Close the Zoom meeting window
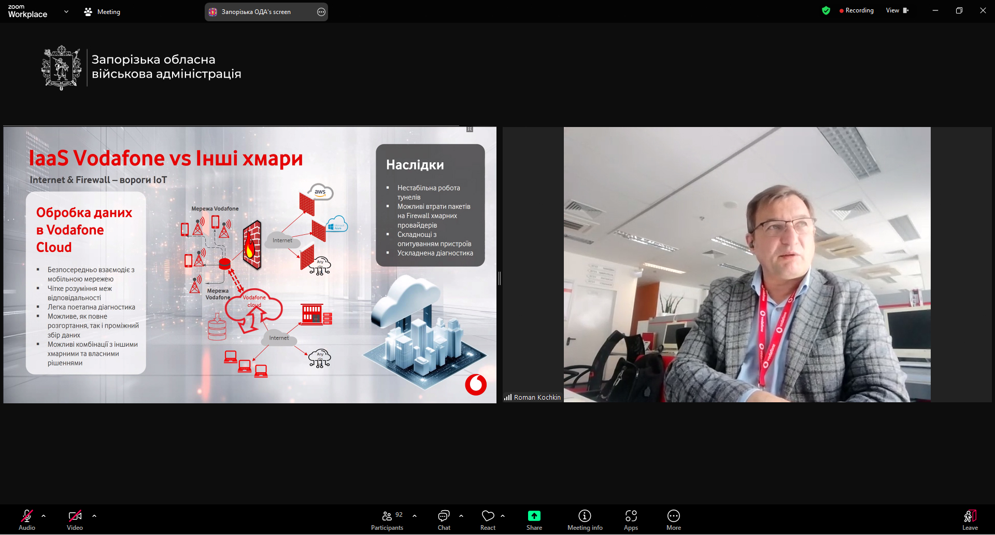The height and width of the screenshot is (535, 995). [x=983, y=10]
